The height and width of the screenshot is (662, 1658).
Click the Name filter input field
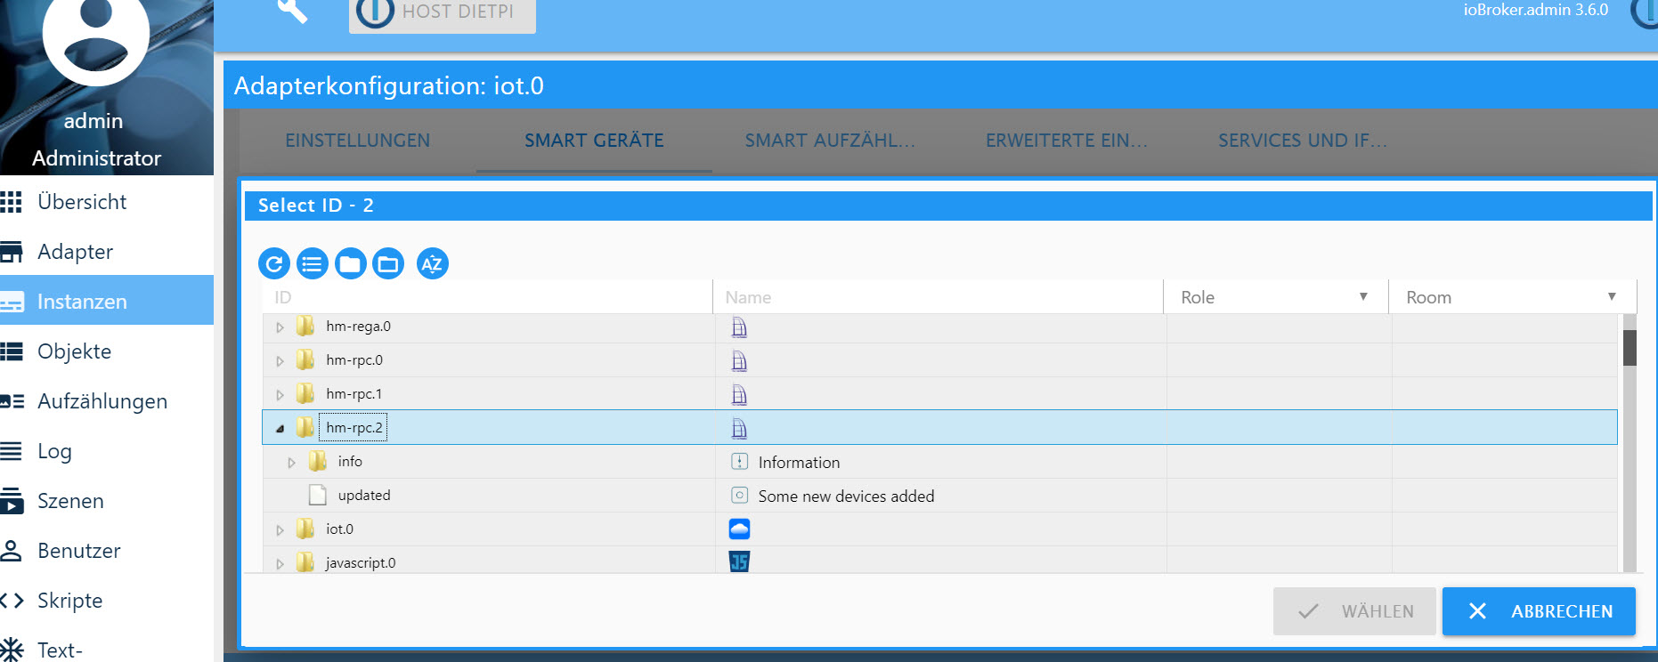click(939, 297)
